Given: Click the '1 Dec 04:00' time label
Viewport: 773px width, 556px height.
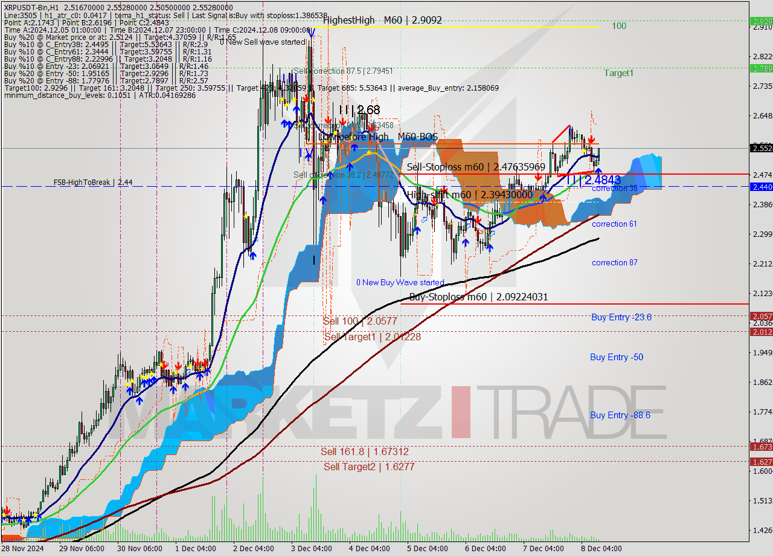Looking at the screenshot, I should [195, 548].
